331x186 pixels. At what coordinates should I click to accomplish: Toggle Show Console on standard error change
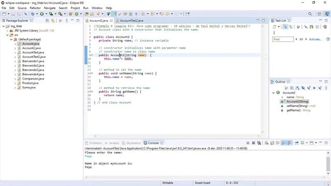coord(289,143)
